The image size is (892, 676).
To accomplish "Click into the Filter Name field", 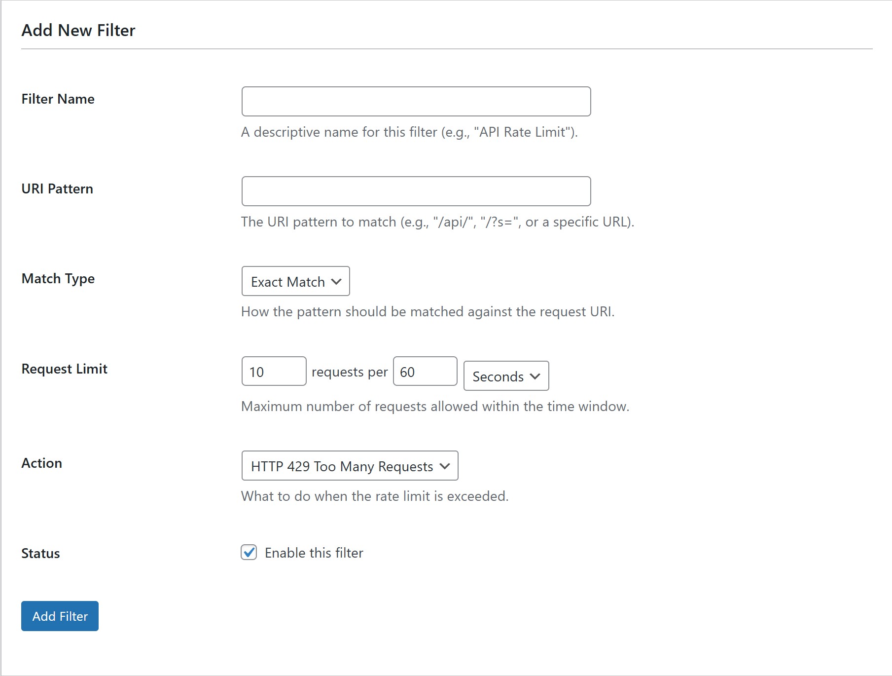I will [x=416, y=101].
